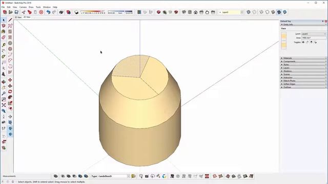The image size is (328, 184).
Task: Select the Freehand tool
Action: (x=10, y=26)
